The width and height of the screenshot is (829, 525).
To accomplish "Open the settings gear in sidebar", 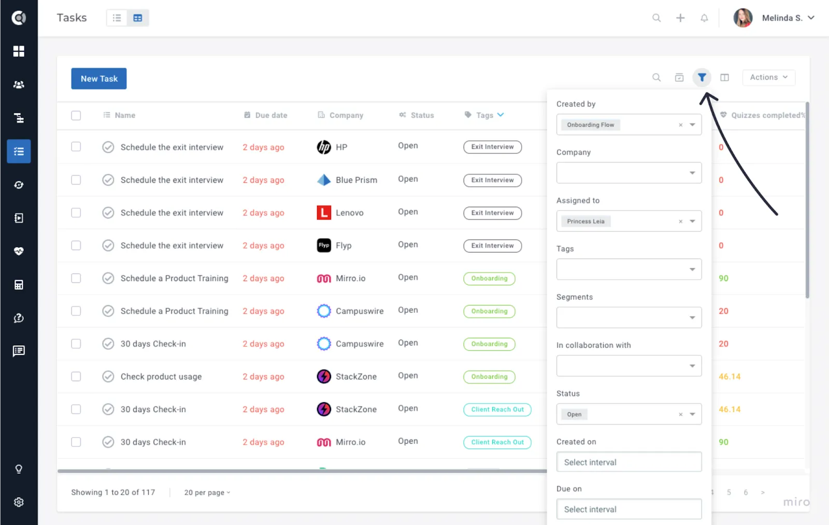I will coord(19,502).
